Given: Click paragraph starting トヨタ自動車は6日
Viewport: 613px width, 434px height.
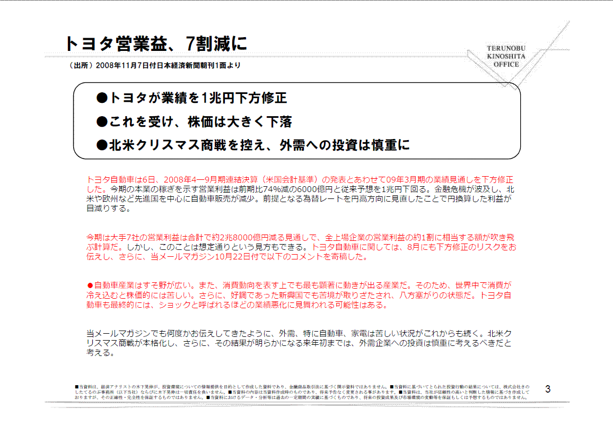Looking at the screenshot, I should [x=300, y=194].
